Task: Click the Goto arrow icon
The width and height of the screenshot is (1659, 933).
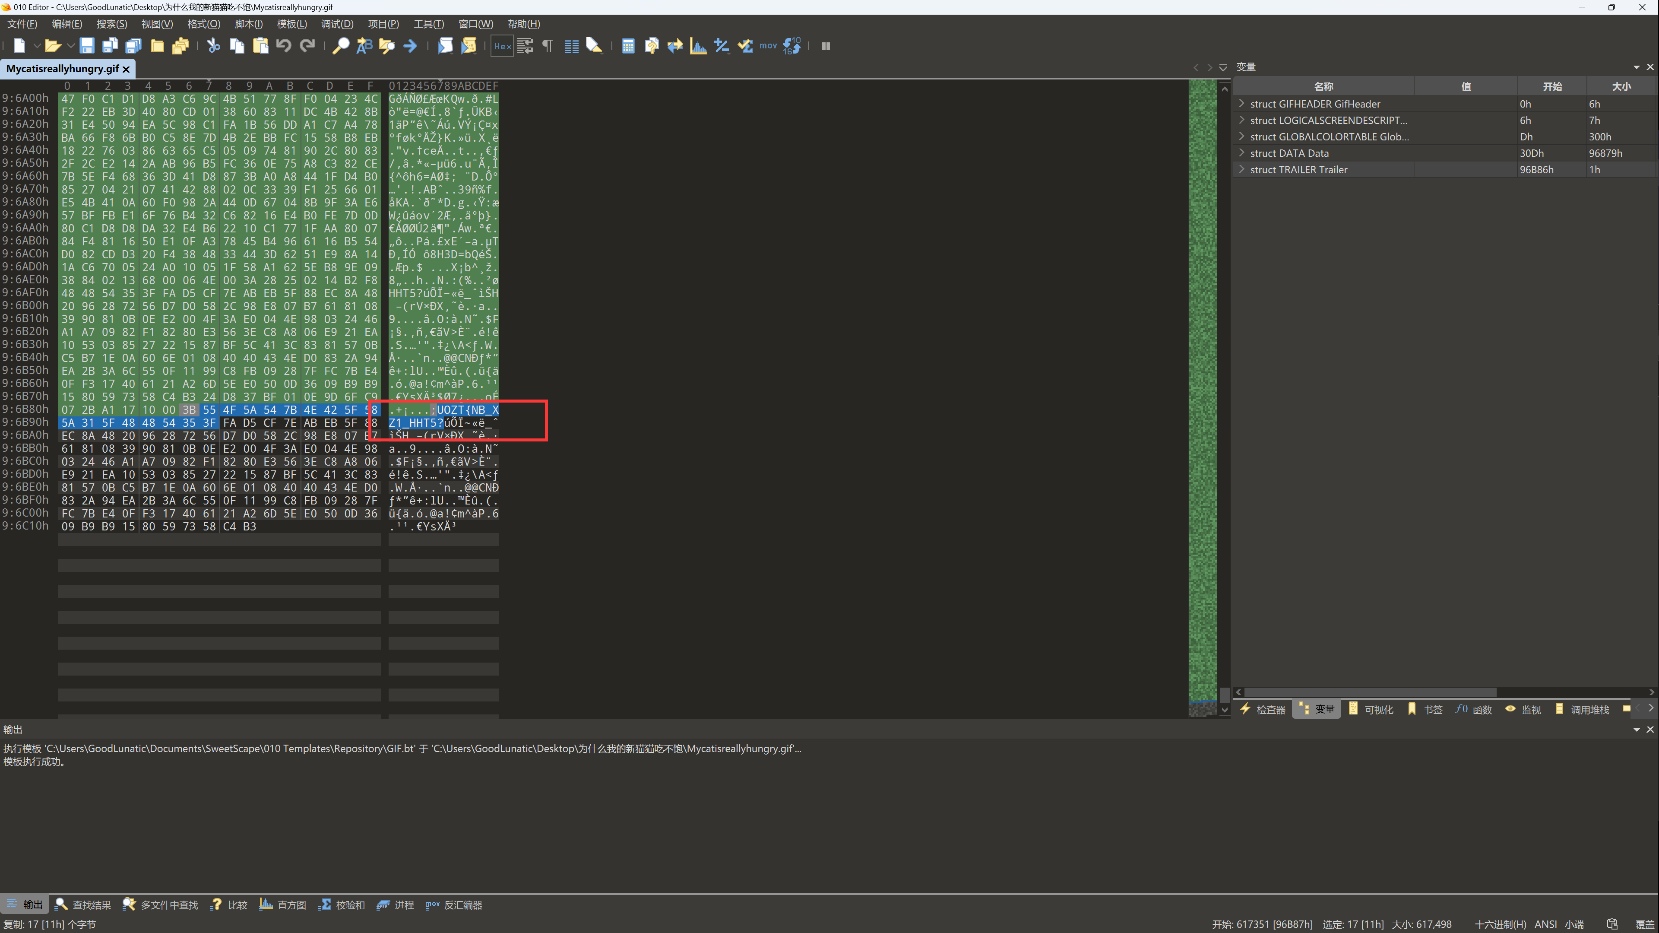Action: 410,46
